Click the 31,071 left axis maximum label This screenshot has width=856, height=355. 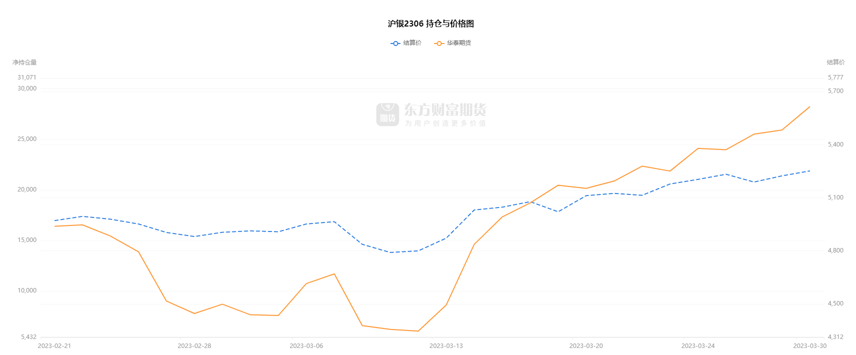[x=27, y=77]
